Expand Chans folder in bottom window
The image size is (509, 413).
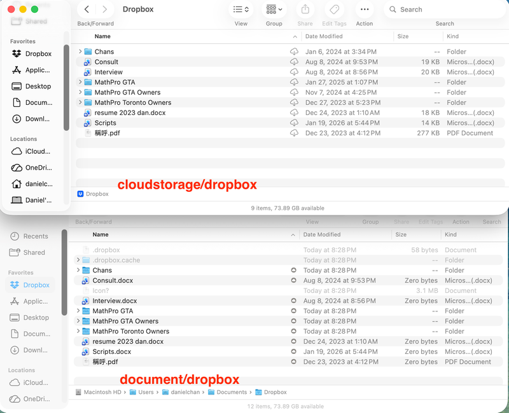pos(78,270)
